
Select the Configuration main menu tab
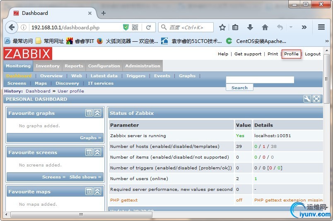tap(104, 66)
